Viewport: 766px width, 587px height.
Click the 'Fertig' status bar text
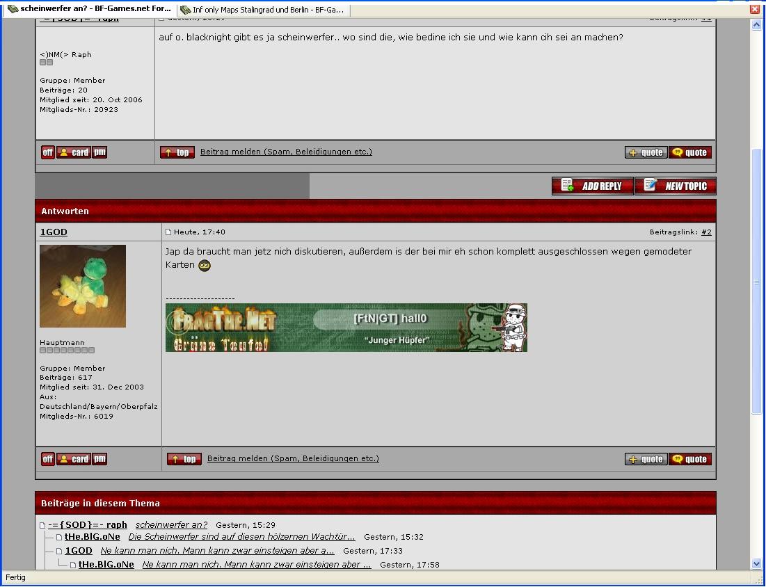tap(15, 578)
